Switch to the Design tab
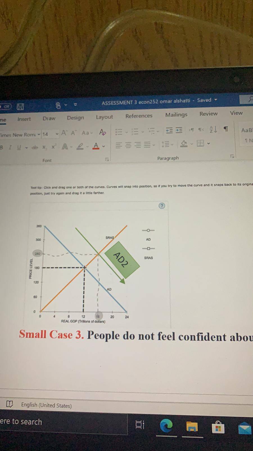Screen dimensions: 253x451 point(75,118)
